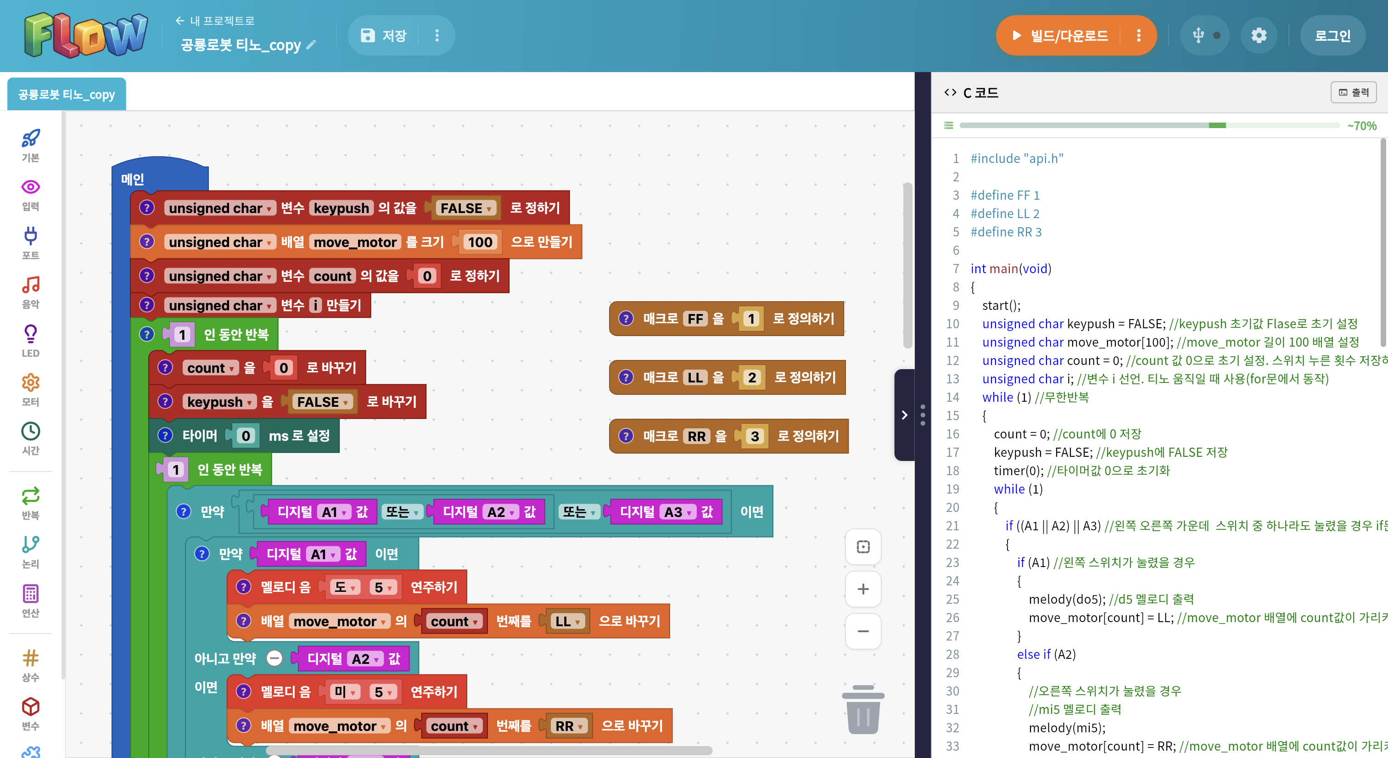Edit the FF macro name field
This screenshot has width=1388, height=758.
(695, 319)
